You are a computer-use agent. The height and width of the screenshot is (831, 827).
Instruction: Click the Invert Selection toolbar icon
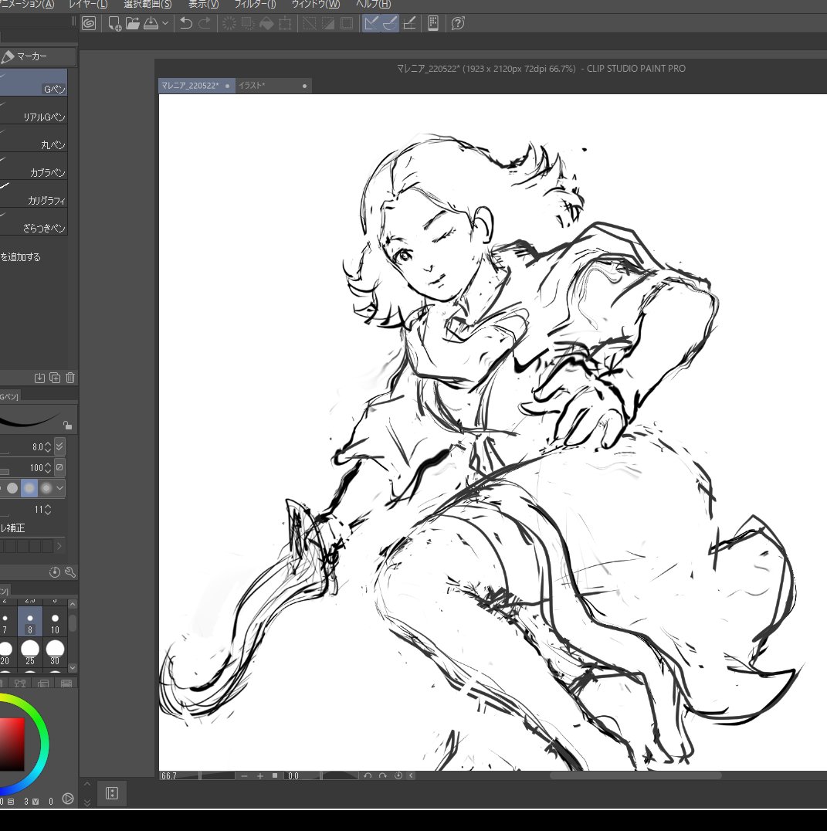(328, 23)
